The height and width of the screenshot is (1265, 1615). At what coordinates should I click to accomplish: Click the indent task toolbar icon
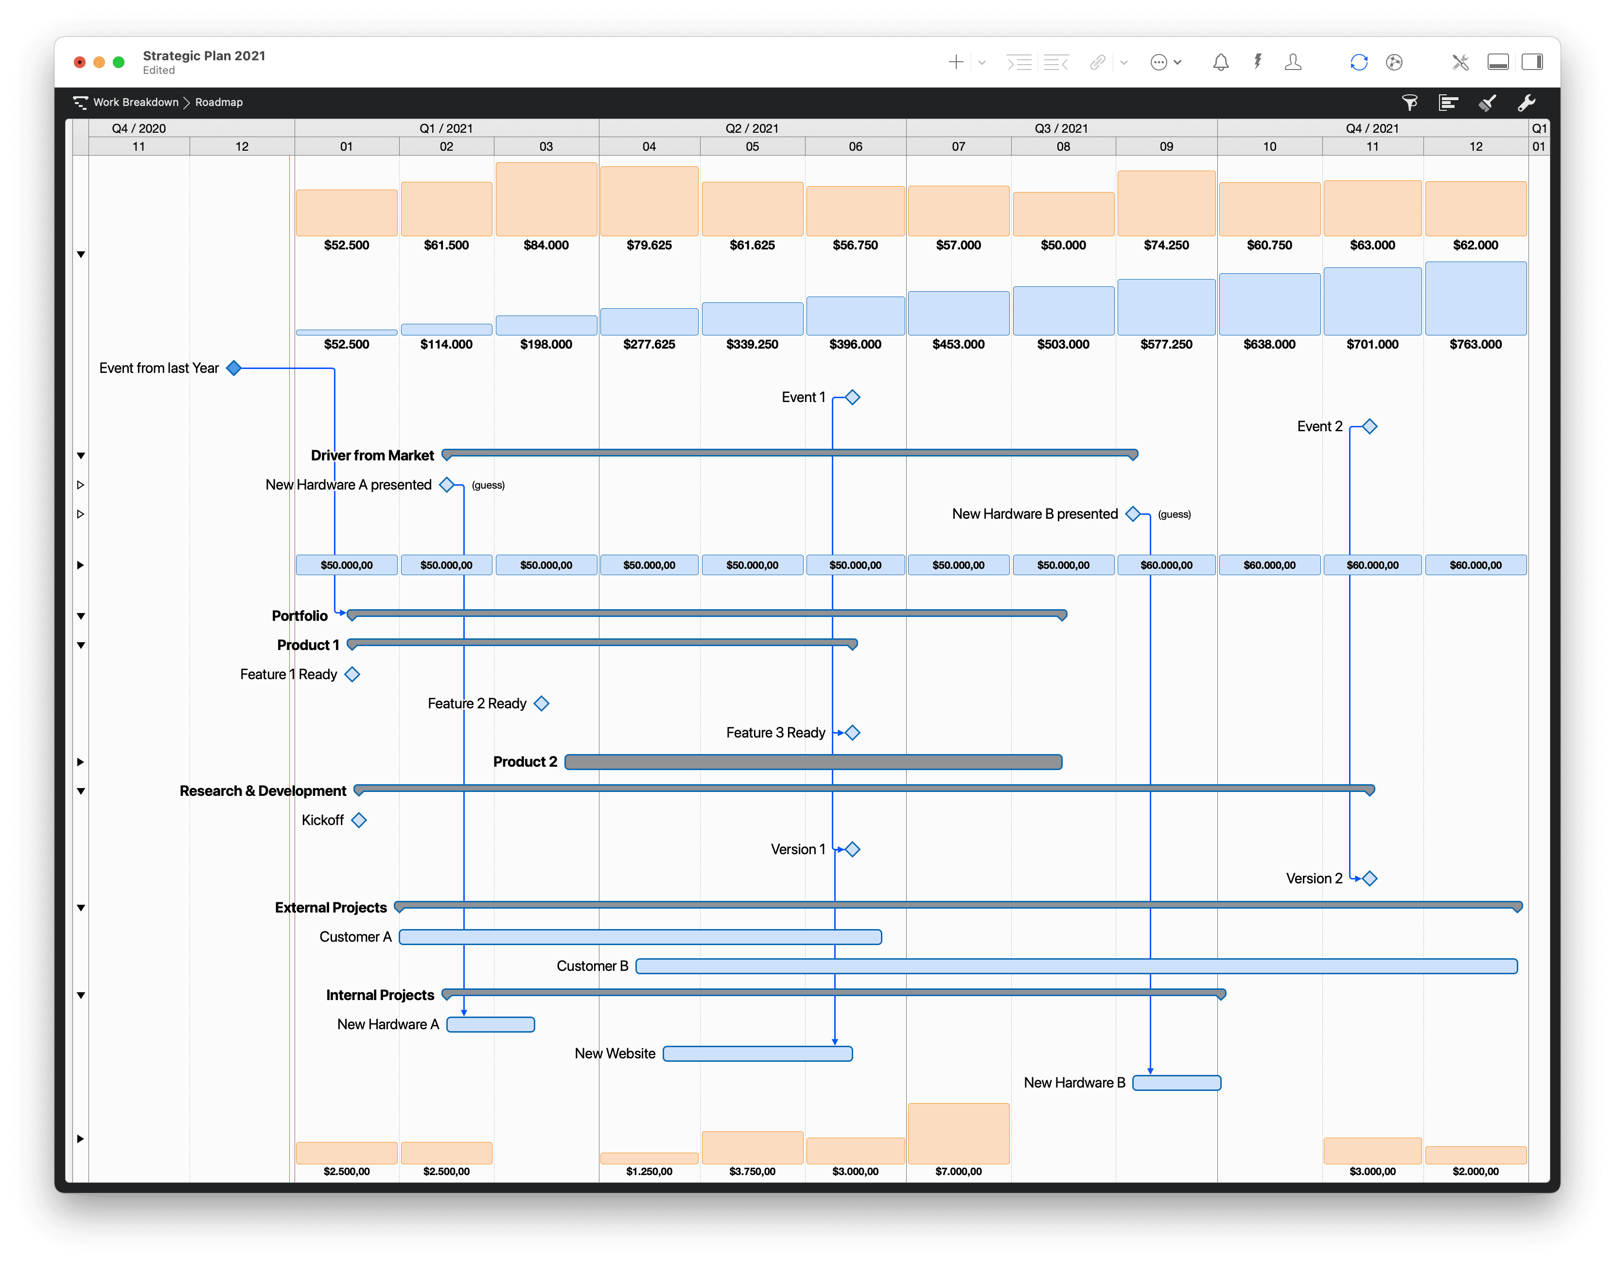tap(1019, 62)
